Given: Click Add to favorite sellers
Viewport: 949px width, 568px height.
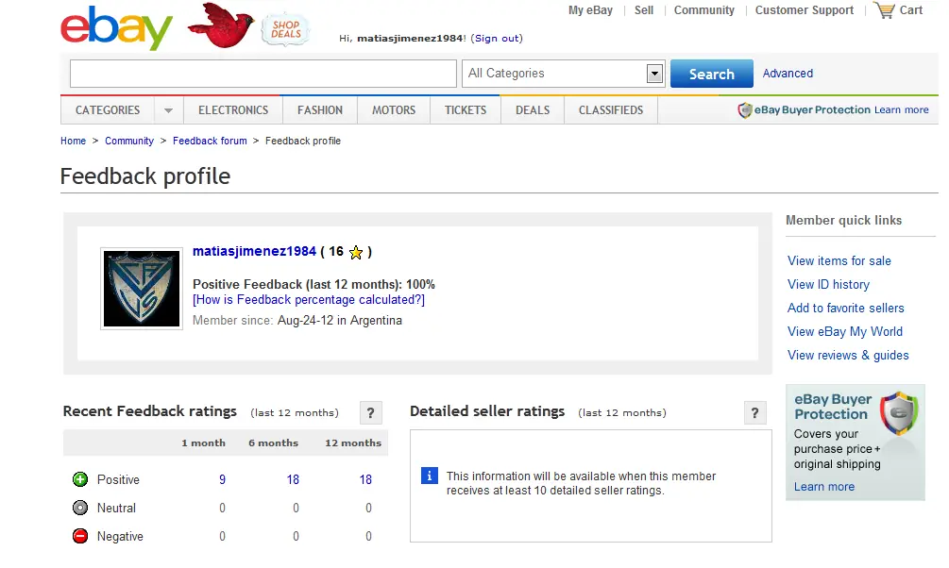Looking at the screenshot, I should coord(845,308).
